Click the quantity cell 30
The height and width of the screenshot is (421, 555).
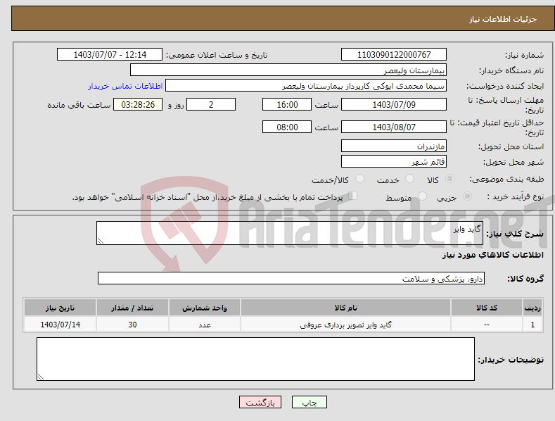132,325
